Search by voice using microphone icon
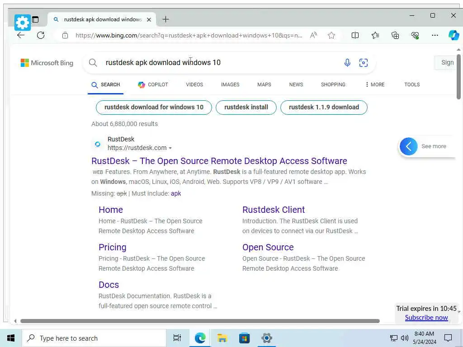 point(347,62)
